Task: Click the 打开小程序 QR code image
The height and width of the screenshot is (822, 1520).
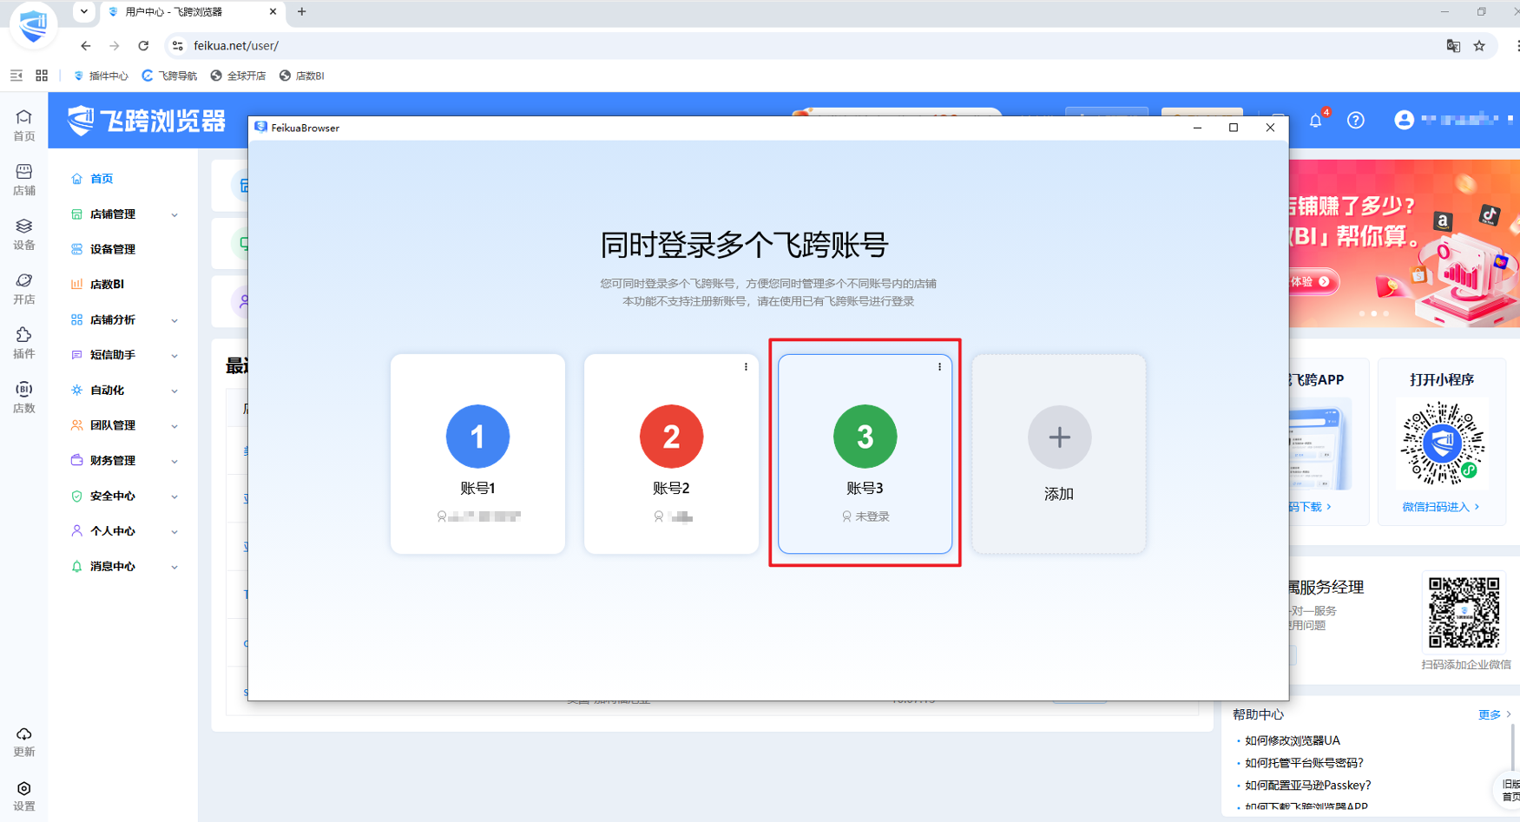Action: 1442,443
